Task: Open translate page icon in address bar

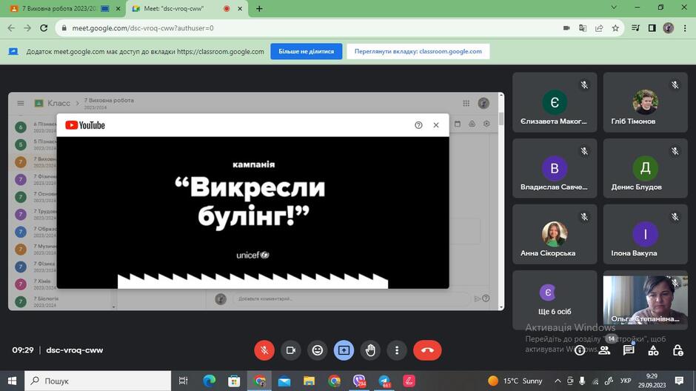Action: 583,28
